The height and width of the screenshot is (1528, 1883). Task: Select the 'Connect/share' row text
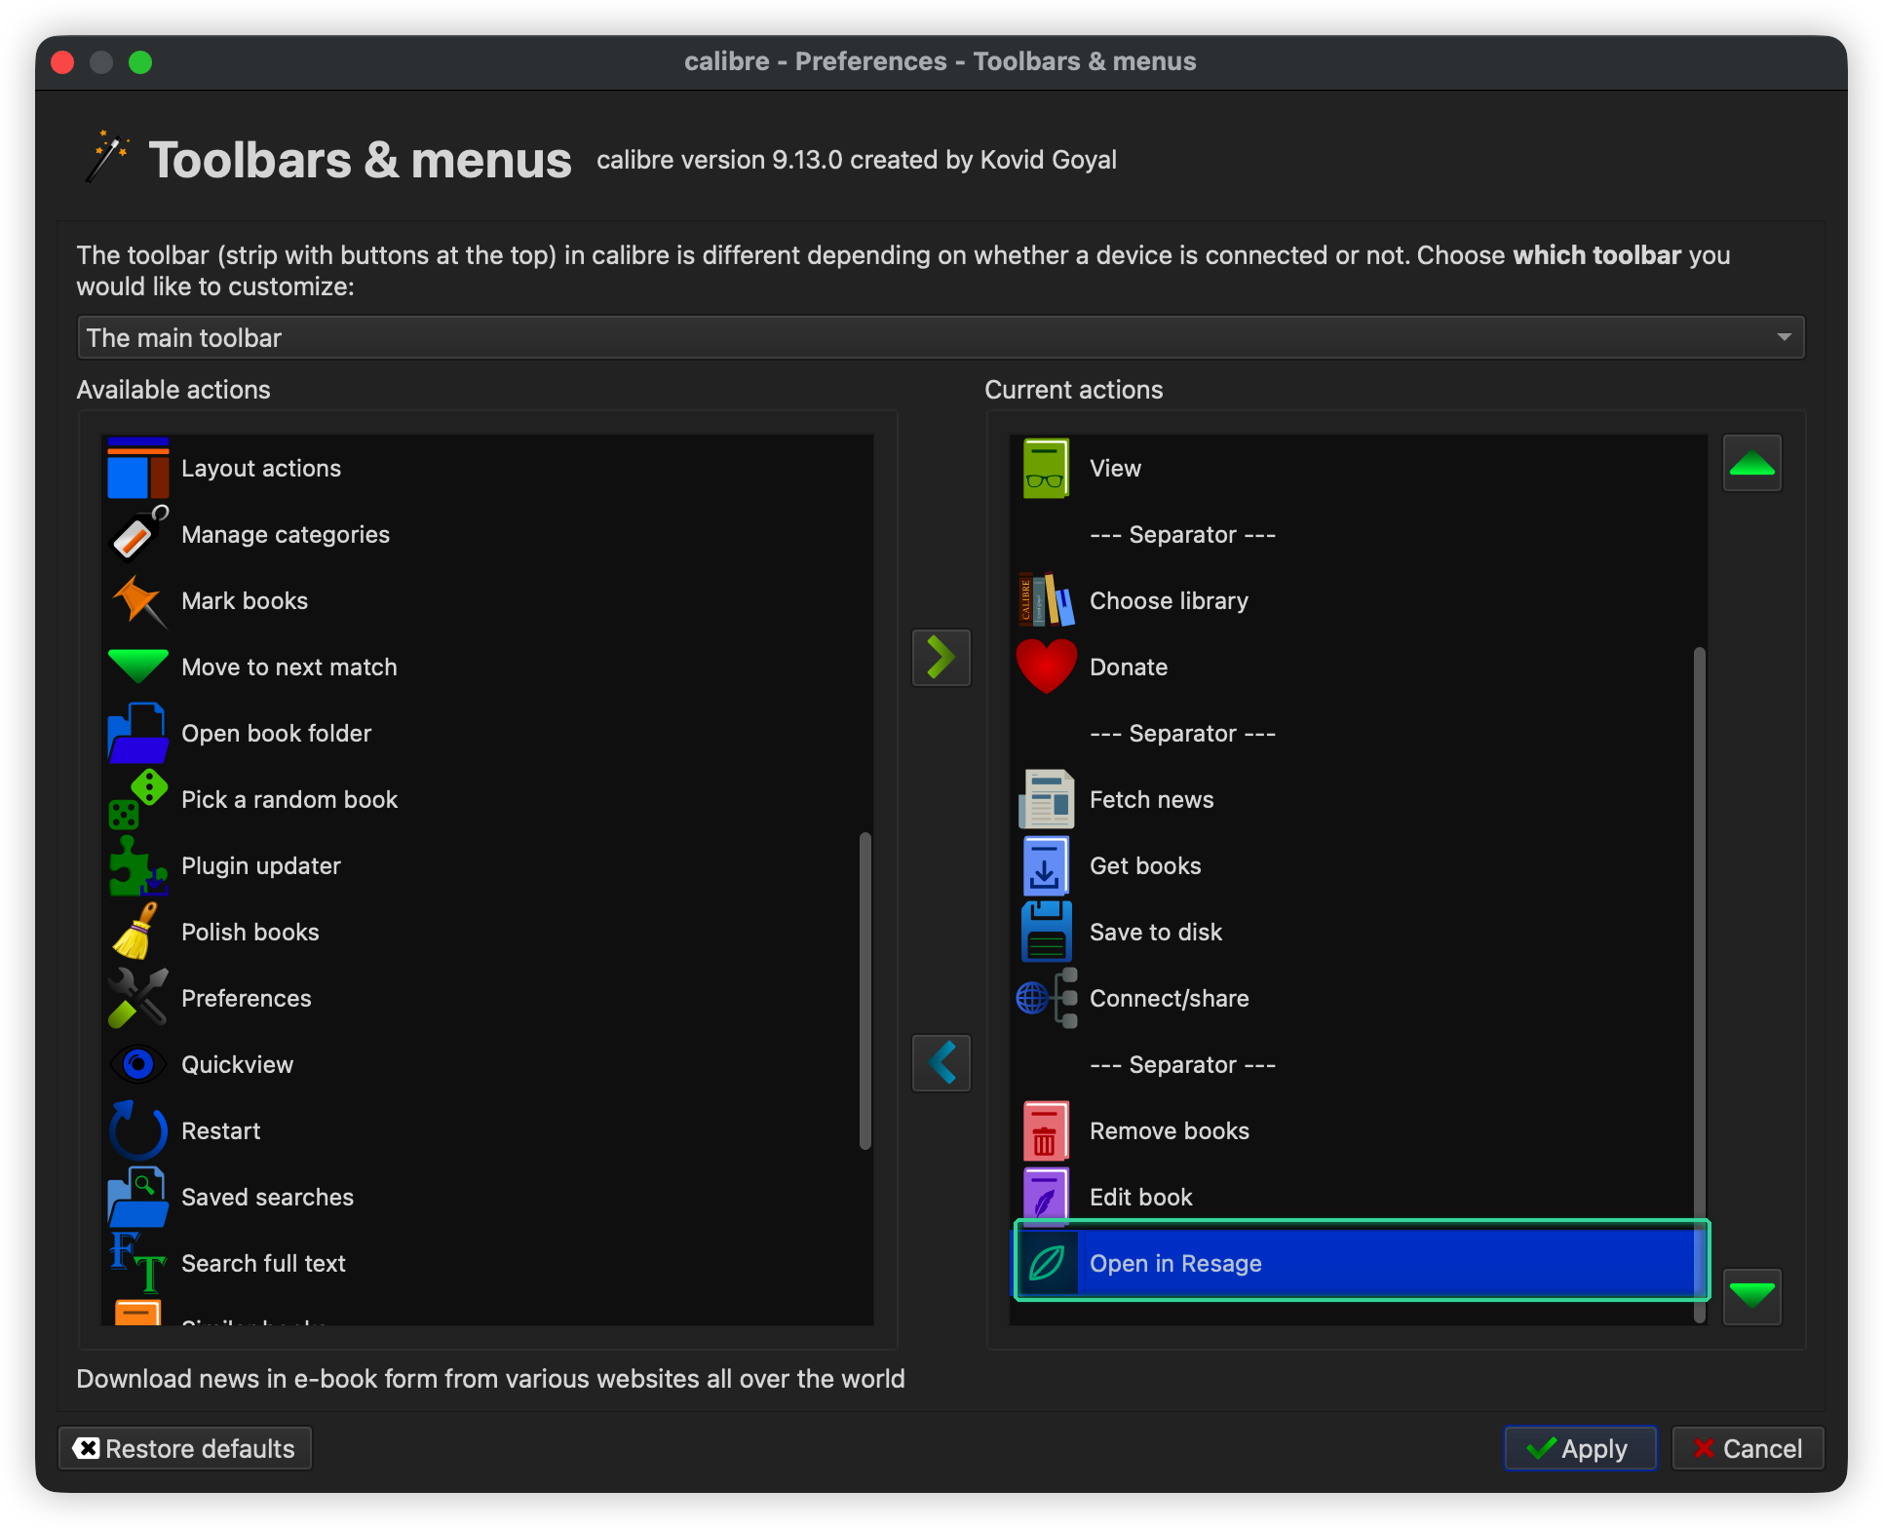point(1169,999)
